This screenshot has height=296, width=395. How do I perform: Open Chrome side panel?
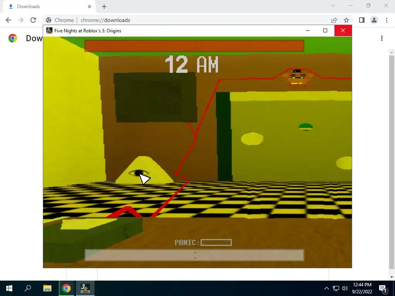coord(362,20)
